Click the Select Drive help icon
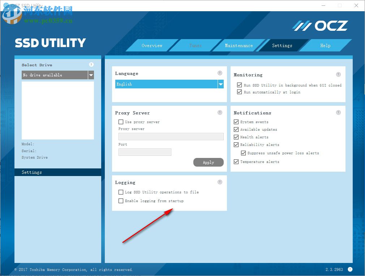Image resolution: width=365 pixels, height=276 pixels. click(x=91, y=64)
